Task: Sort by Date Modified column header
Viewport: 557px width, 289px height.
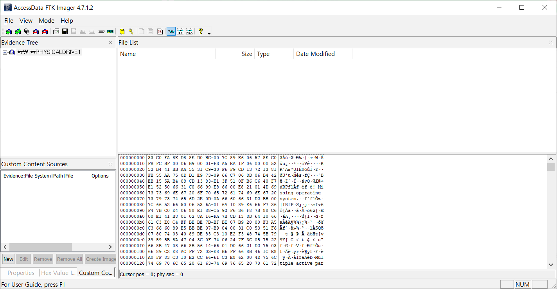Action: 323,54
